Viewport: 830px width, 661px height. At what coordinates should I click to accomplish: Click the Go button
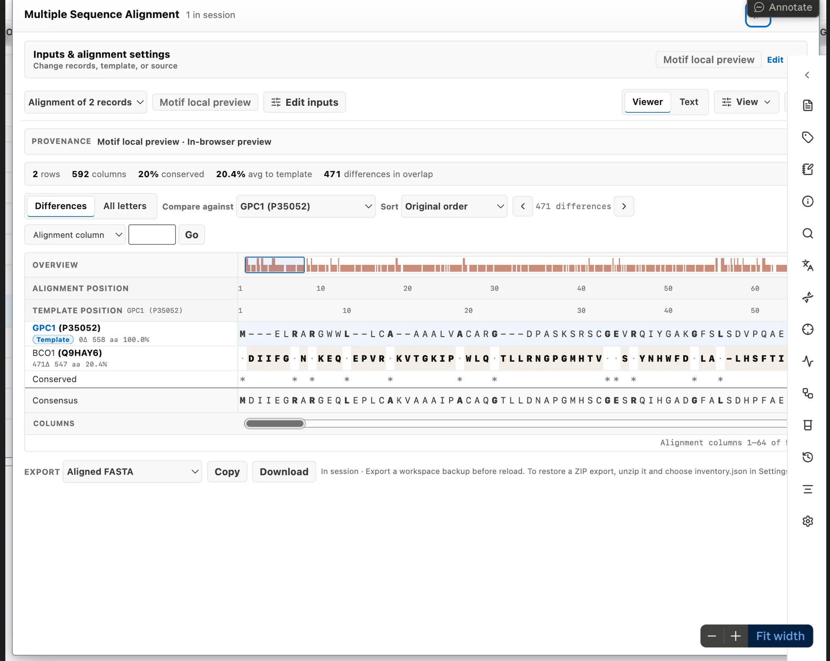click(x=191, y=235)
